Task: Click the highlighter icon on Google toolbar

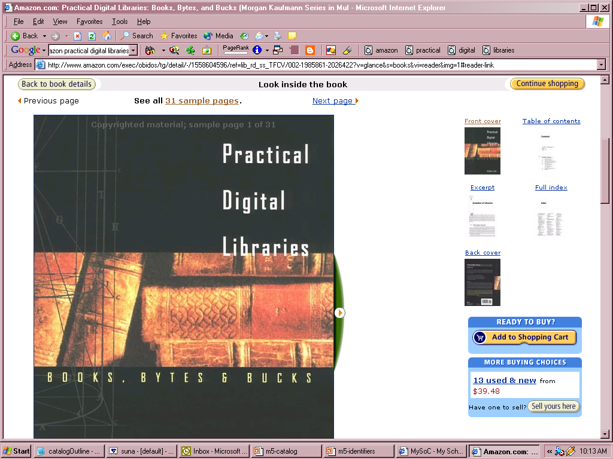Action: (347, 50)
